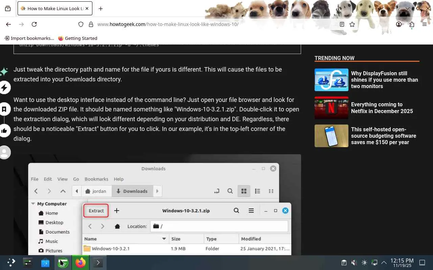Screen dimensions: 433x270
Task: Open the budgeting software phone thumbnail
Action: 332,136
